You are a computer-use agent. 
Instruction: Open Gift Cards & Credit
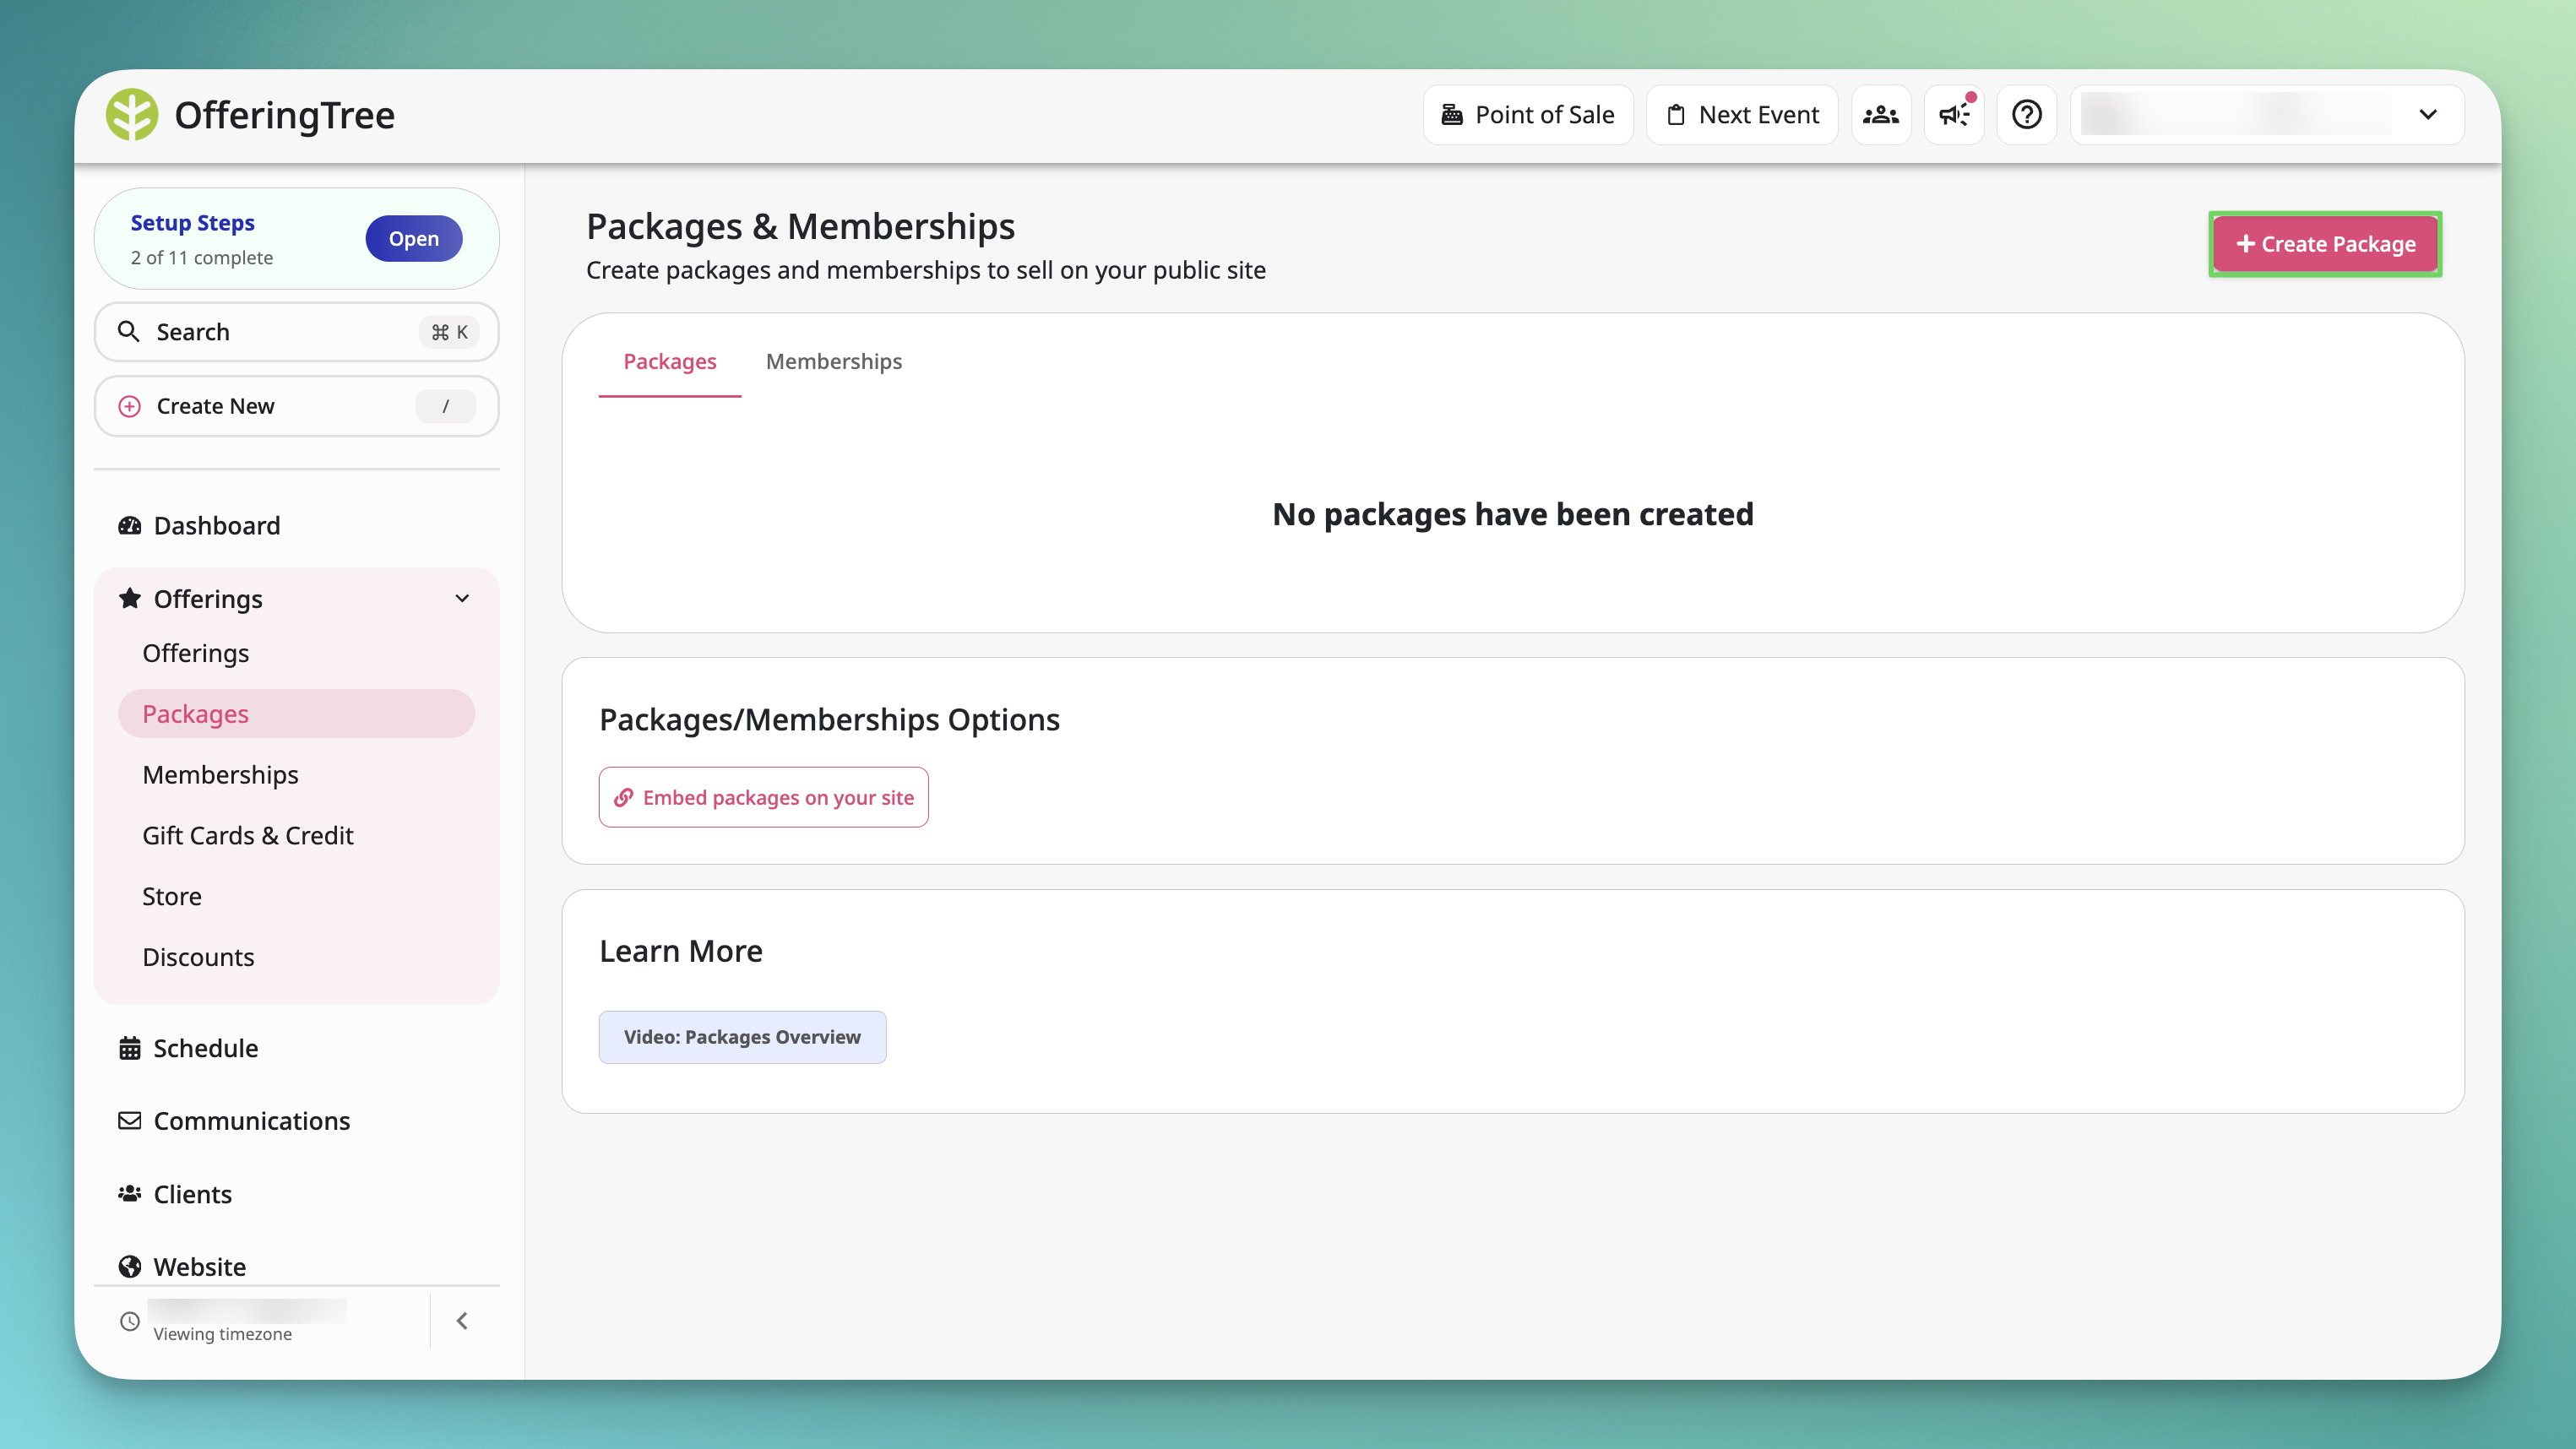(x=248, y=836)
